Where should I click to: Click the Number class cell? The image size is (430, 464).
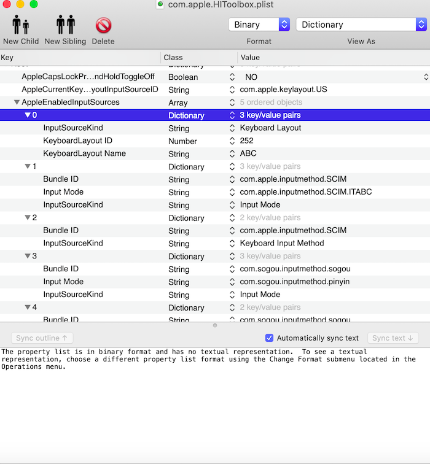point(182,141)
